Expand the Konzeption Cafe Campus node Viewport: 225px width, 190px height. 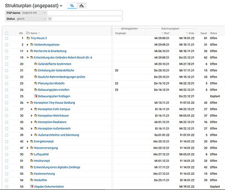[31, 109]
